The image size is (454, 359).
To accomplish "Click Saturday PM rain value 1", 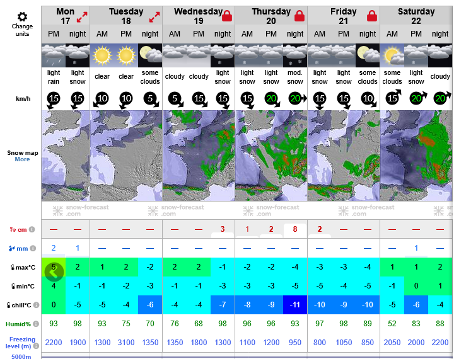I will (x=416, y=248).
